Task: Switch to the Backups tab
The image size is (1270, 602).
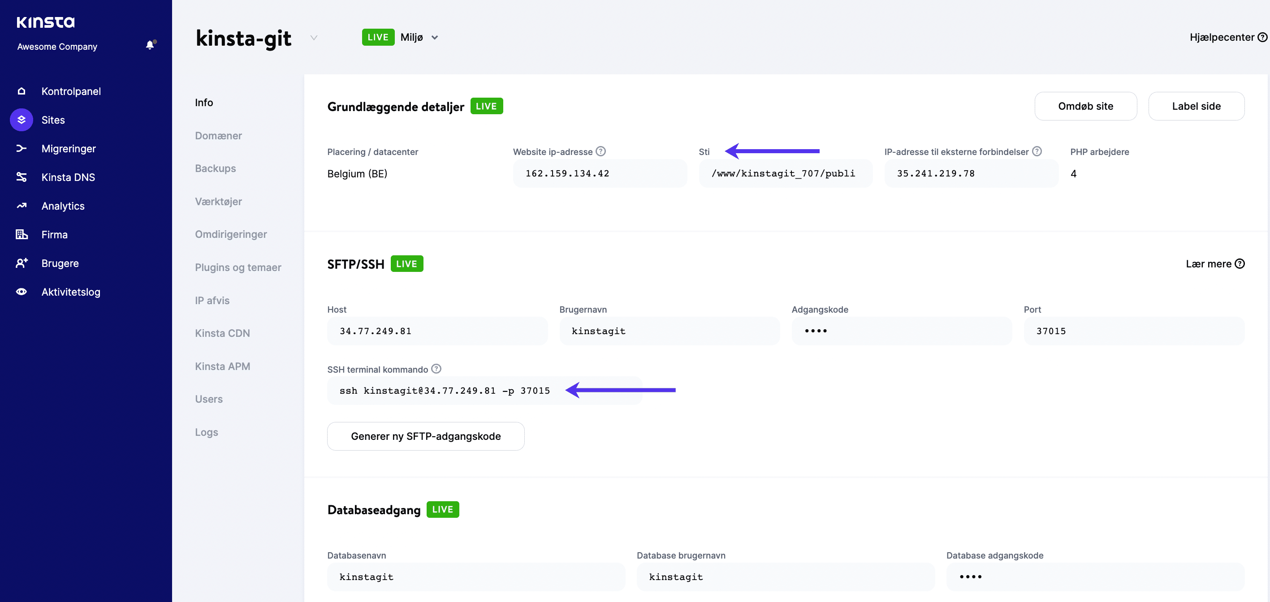Action: click(216, 168)
